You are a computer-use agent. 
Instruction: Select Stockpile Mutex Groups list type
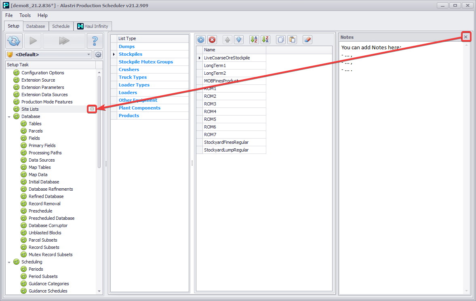coord(146,61)
